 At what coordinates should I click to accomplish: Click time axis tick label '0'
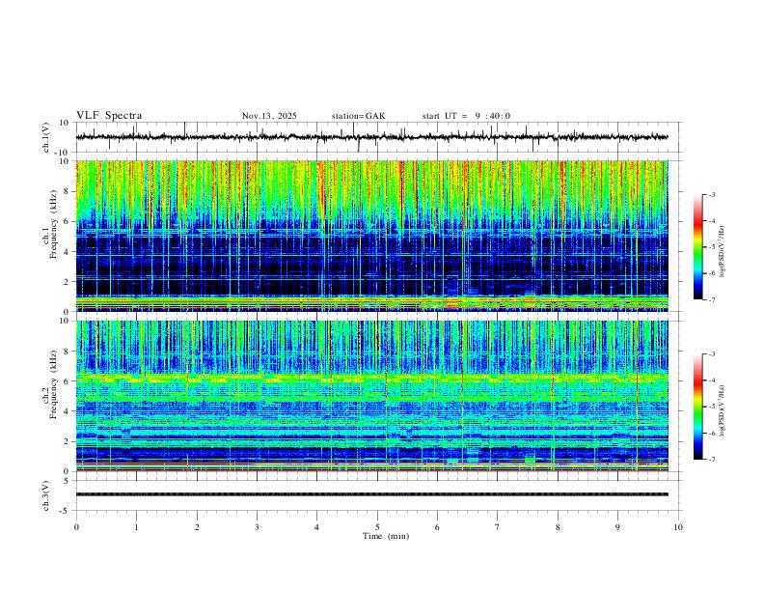coord(76,527)
